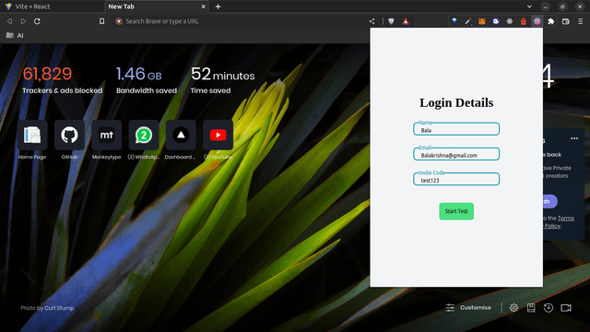Open the WhatsApp shortcut tile

tap(144, 136)
